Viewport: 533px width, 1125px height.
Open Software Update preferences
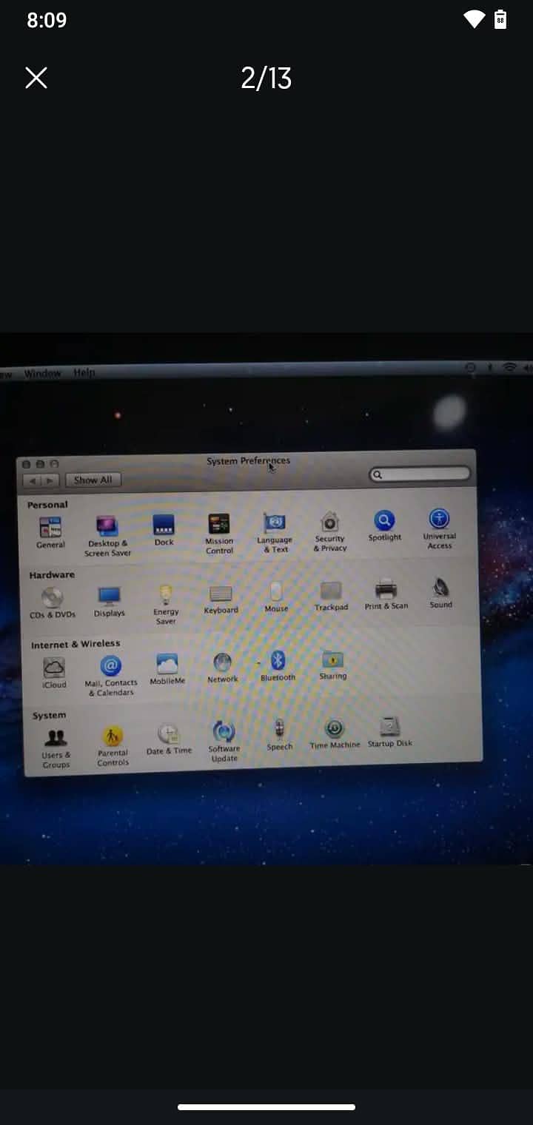(224, 742)
